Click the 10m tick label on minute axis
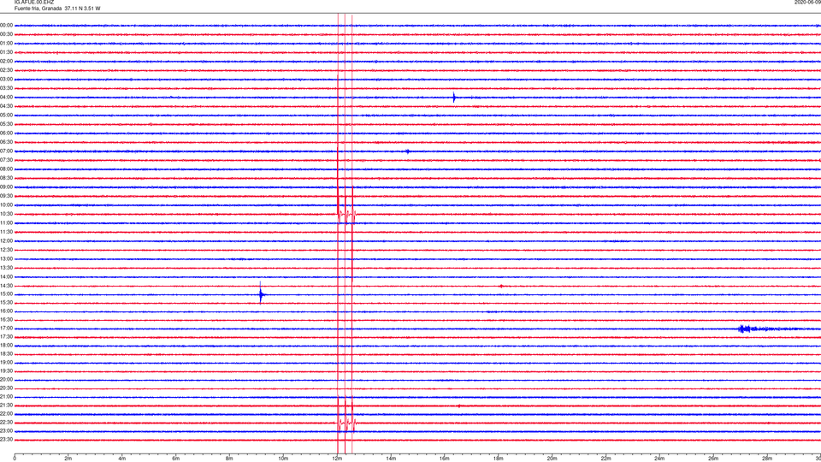This screenshot has height=462, width=821. coord(283,459)
